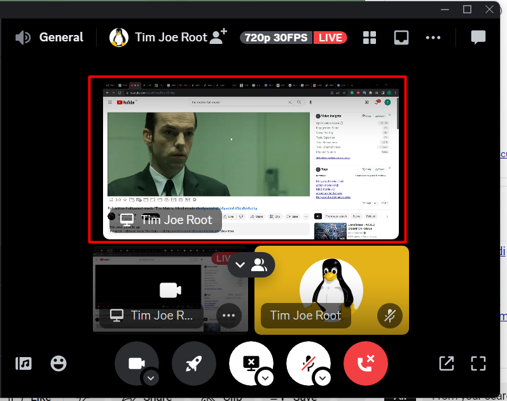Expand camera options dropdown arrow

coord(151,377)
